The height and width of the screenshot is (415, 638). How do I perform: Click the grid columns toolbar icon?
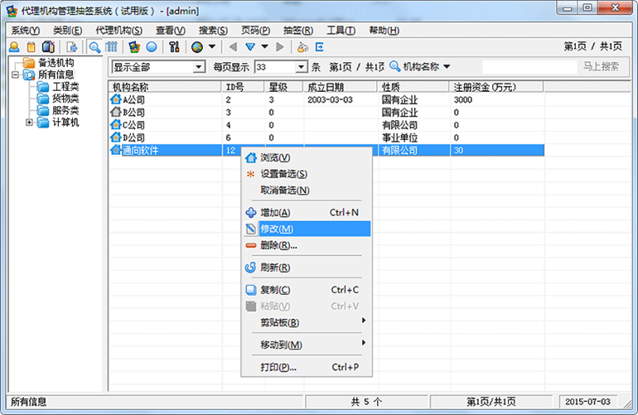(x=111, y=47)
